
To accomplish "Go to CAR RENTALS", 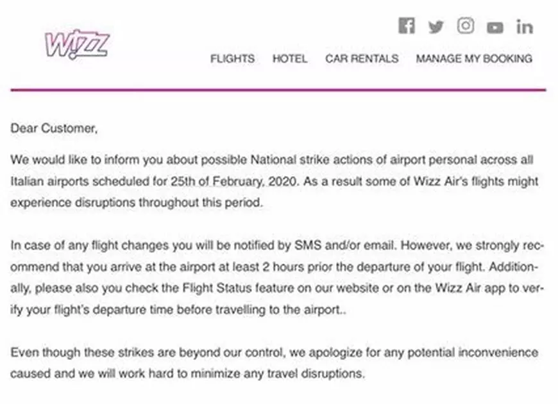I will point(362,58).
